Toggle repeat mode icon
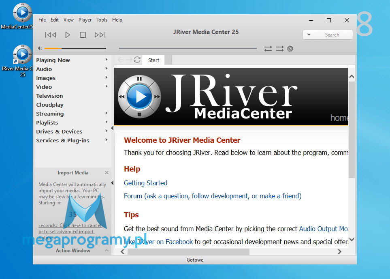 tap(268, 49)
